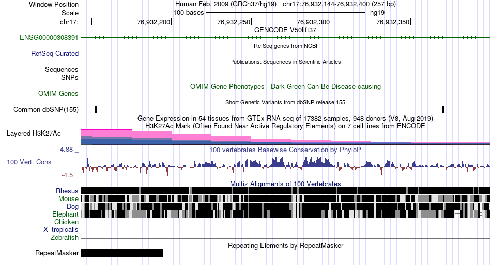Click the left Common dbSNP variant tick
Screen dimensions: 491x265
click(96, 109)
